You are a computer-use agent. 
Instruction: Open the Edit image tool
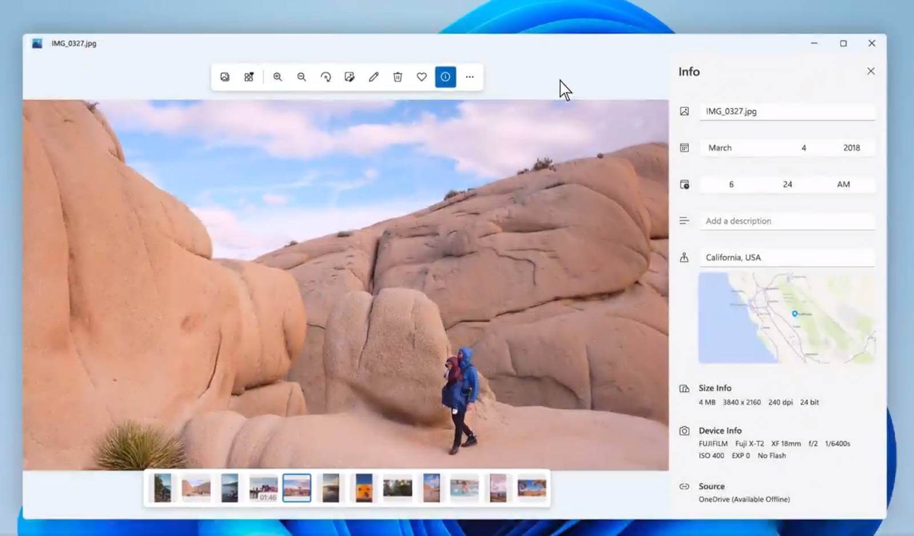(350, 77)
